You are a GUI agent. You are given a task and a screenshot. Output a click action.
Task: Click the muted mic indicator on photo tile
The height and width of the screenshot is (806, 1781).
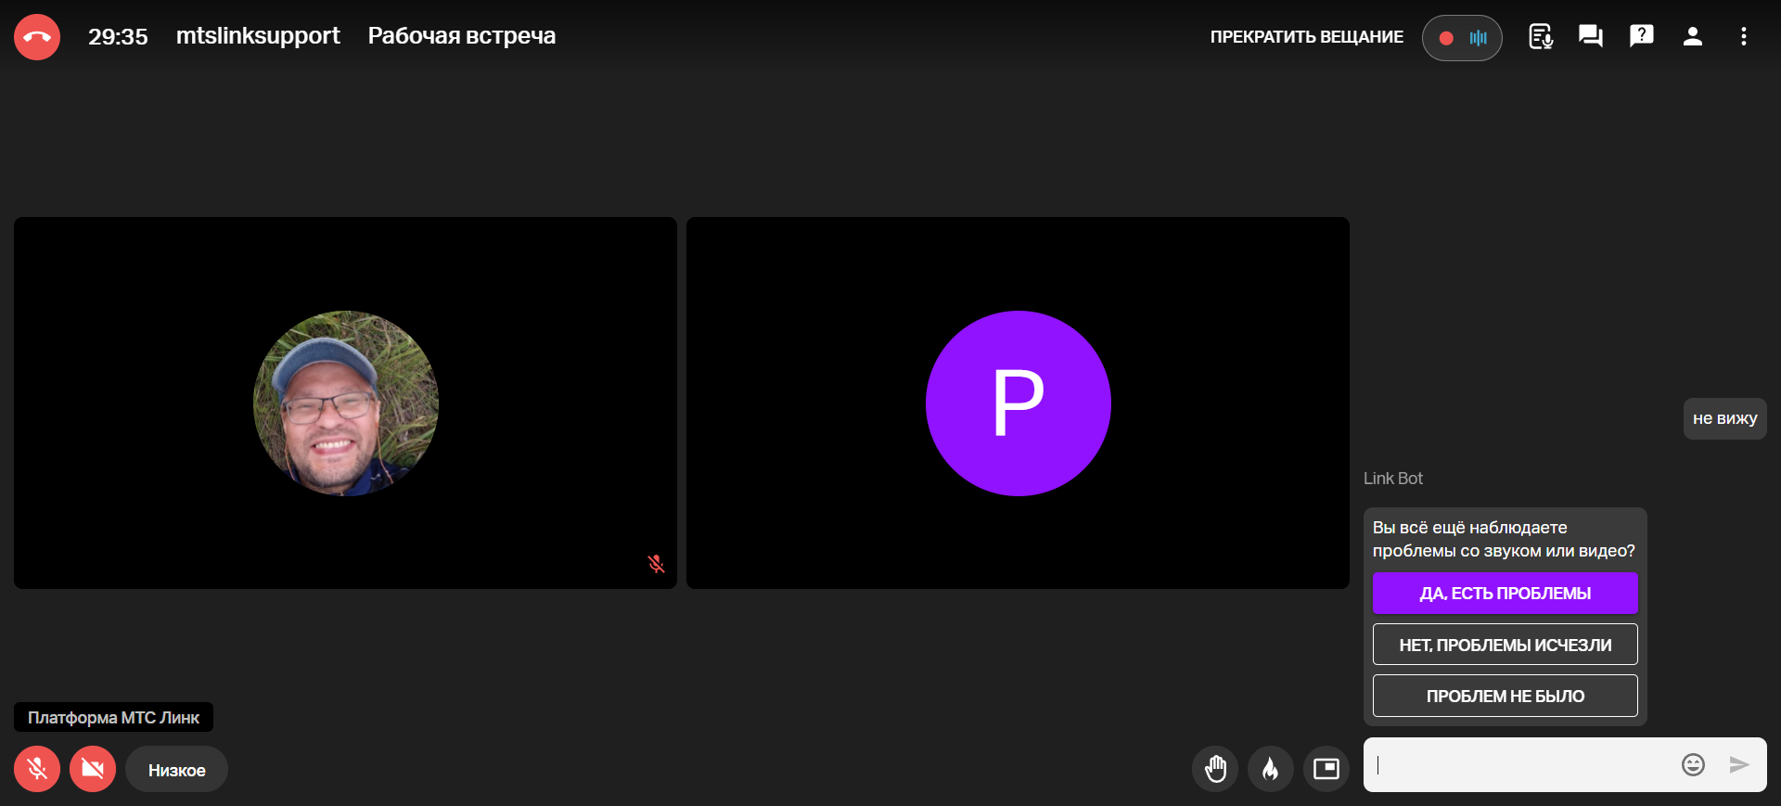pos(656,564)
